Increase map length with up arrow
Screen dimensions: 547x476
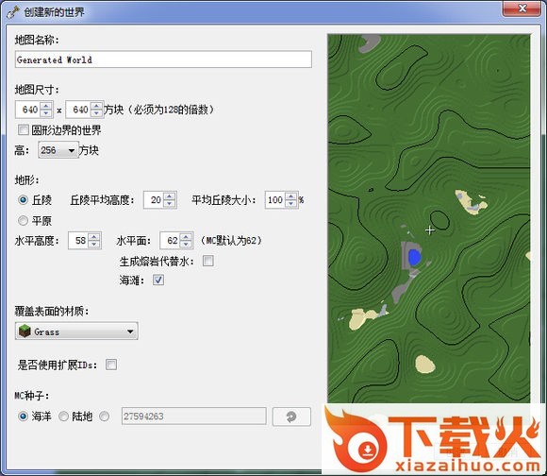point(96,106)
